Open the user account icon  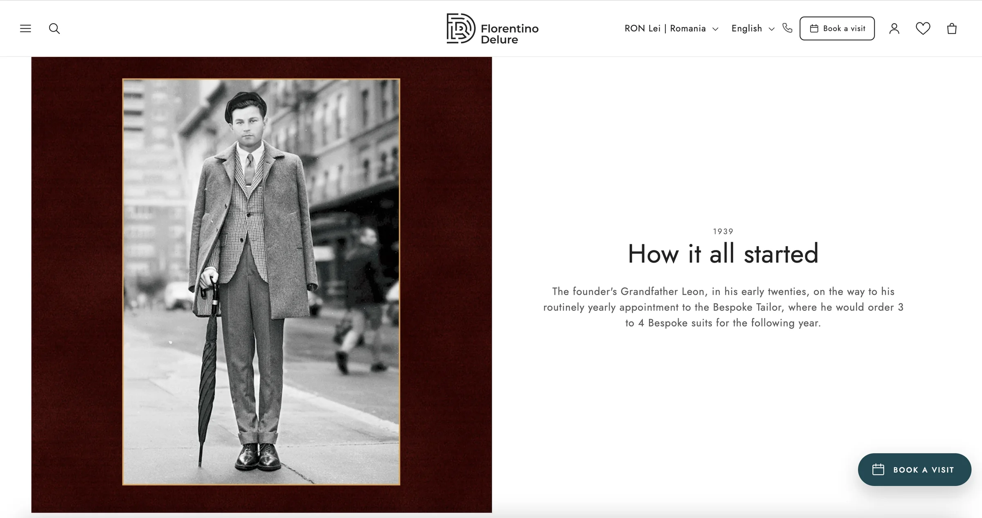pos(894,29)
